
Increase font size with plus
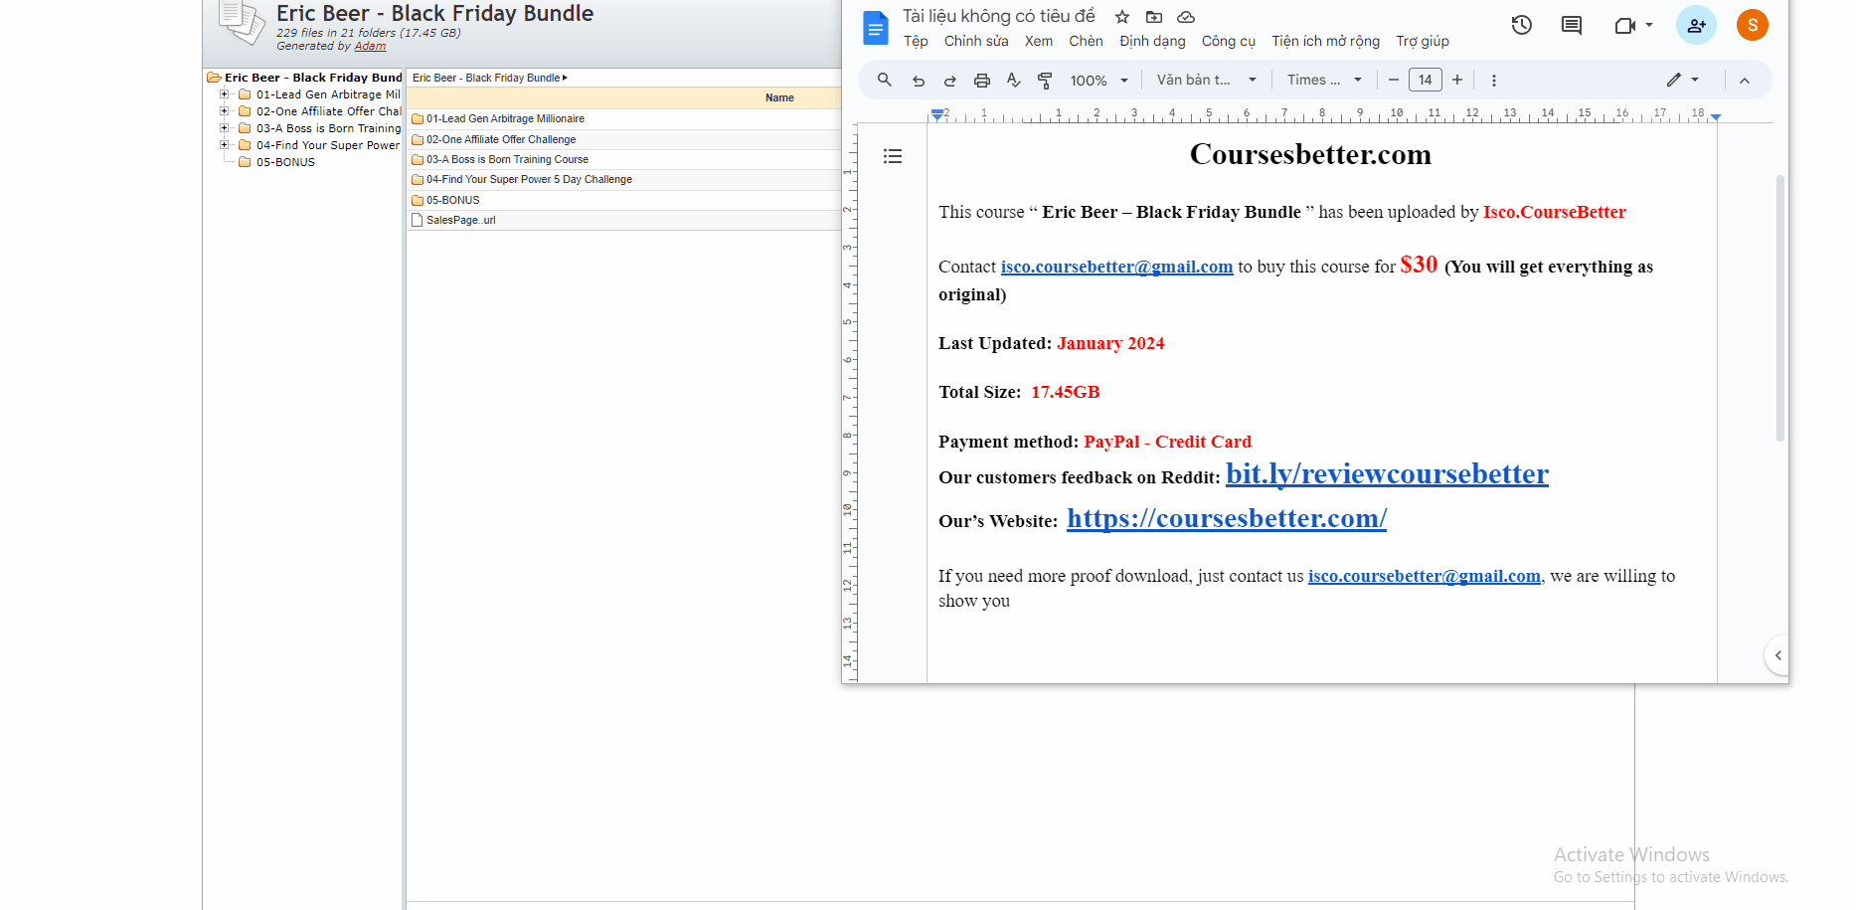click(1457, 80)
